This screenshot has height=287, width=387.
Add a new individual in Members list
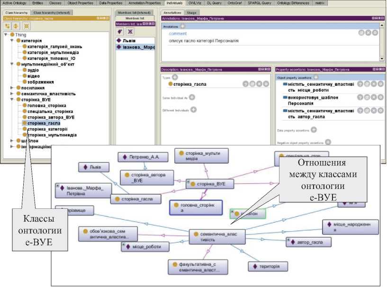(120, 31)
